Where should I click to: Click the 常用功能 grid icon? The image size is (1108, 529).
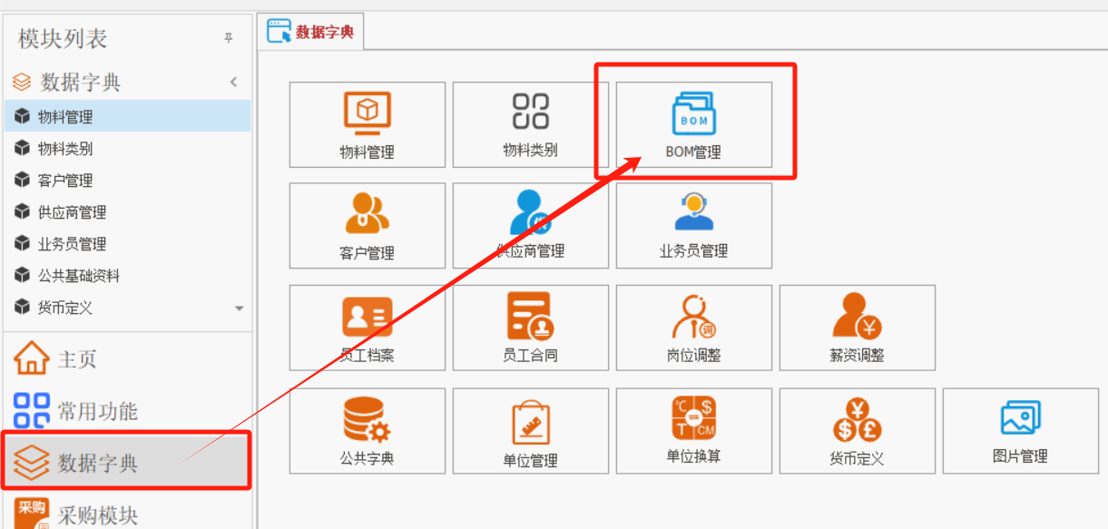click(x=32, y=410)
